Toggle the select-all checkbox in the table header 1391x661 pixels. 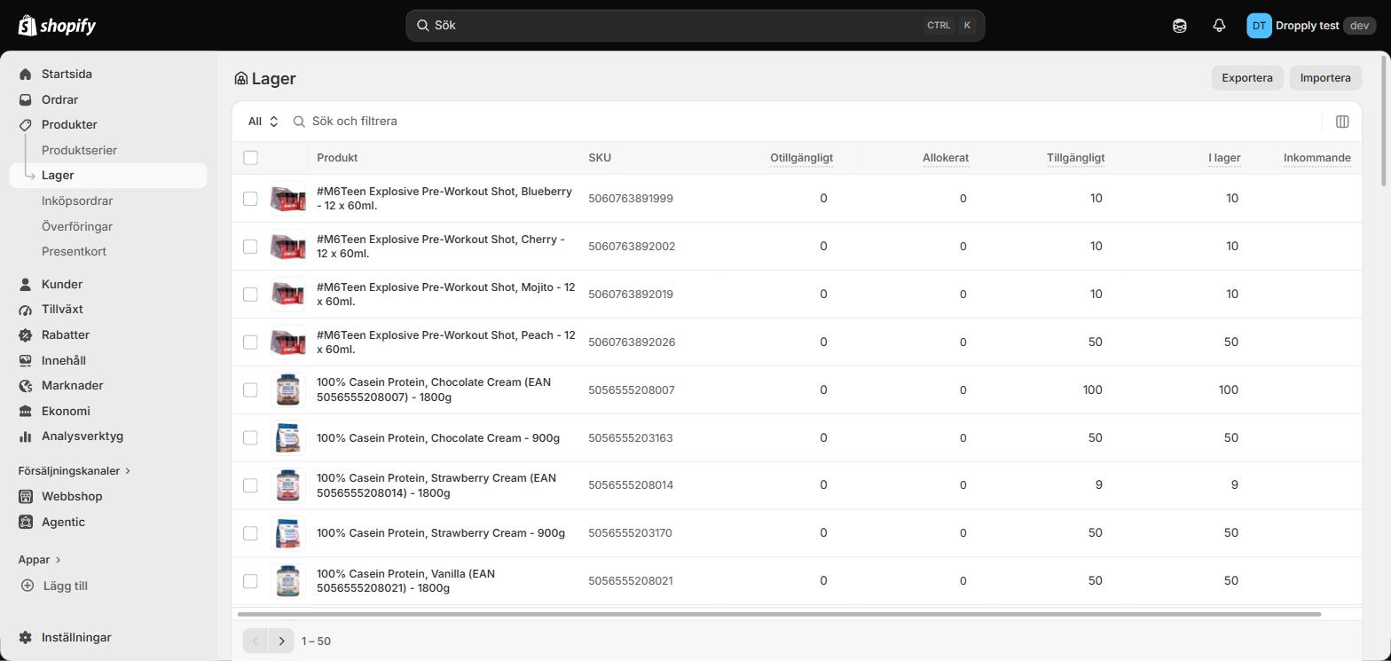pyautogui.click(x=250, y=158)
